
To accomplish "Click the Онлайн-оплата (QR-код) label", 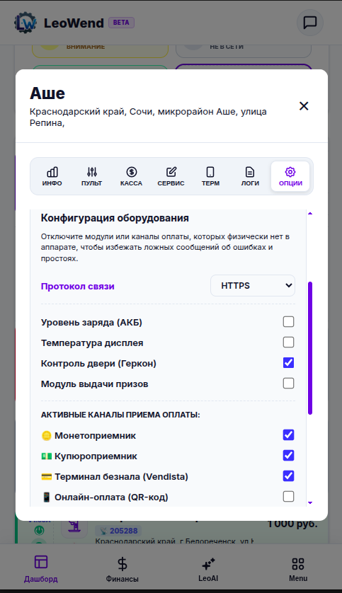I will (111, 497).
